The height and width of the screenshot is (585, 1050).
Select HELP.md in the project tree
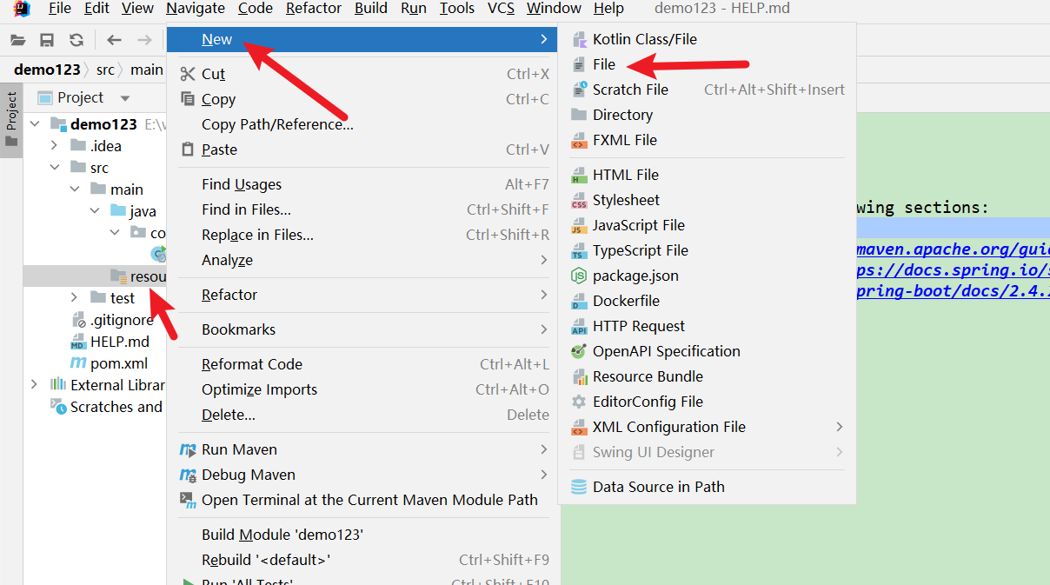click(x=120, y=342)
